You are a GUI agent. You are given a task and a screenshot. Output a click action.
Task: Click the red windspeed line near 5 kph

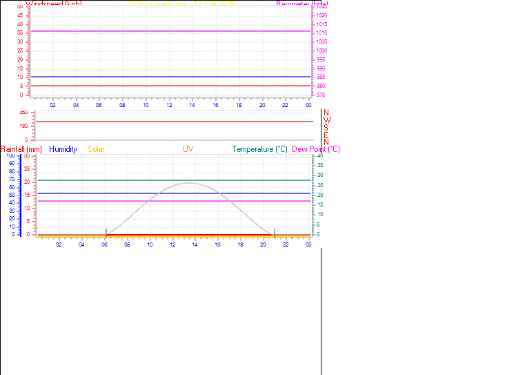(171, 86)
